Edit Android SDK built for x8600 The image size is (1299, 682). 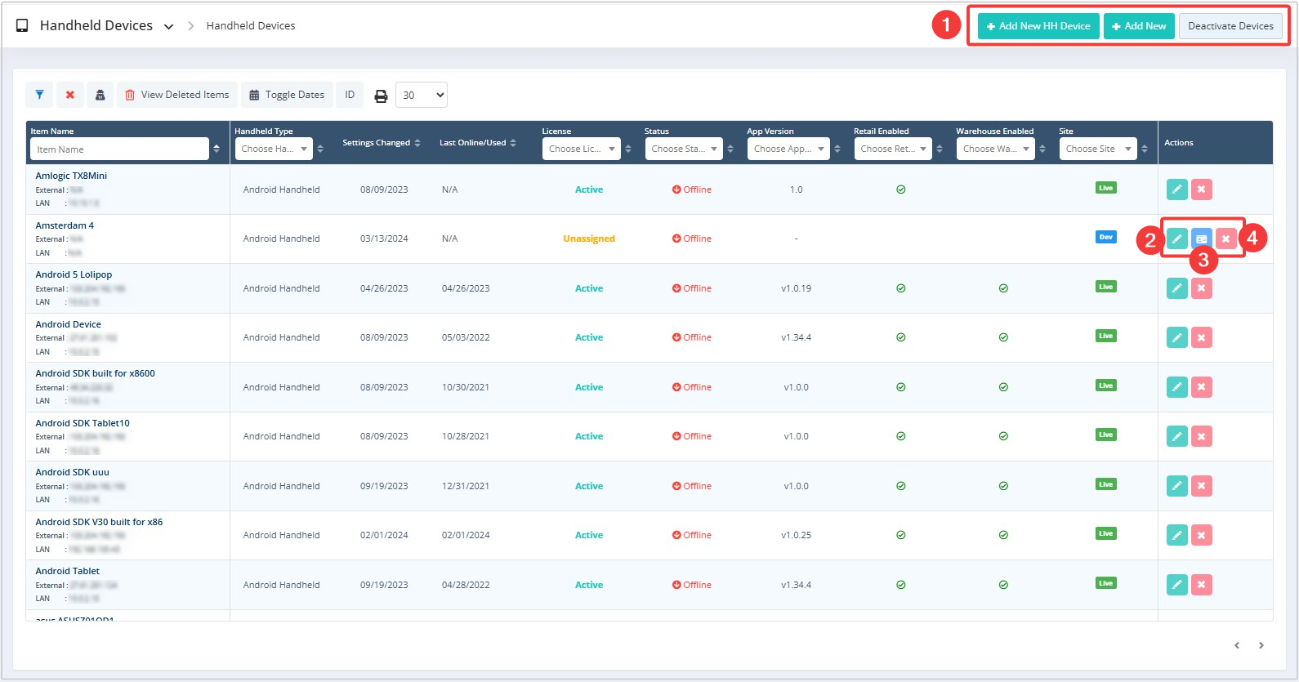coord(1176,387)
